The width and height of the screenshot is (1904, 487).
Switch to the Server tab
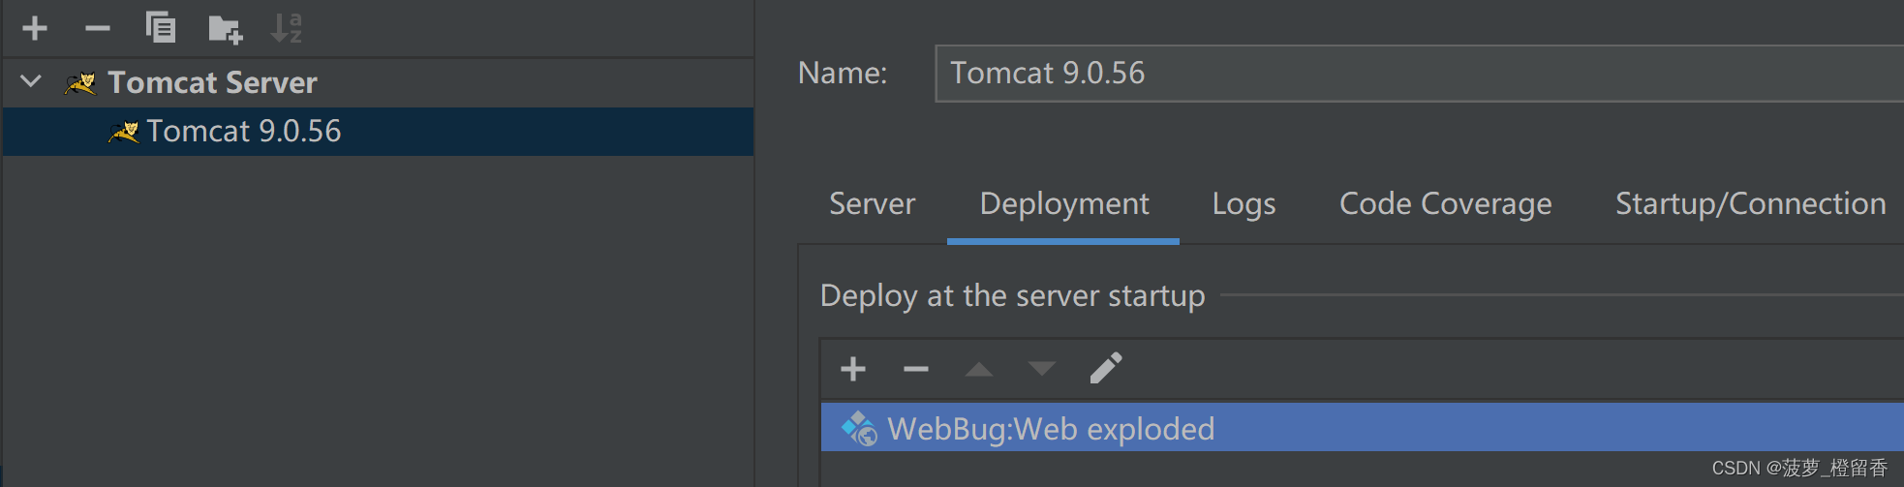pos(872,203)
